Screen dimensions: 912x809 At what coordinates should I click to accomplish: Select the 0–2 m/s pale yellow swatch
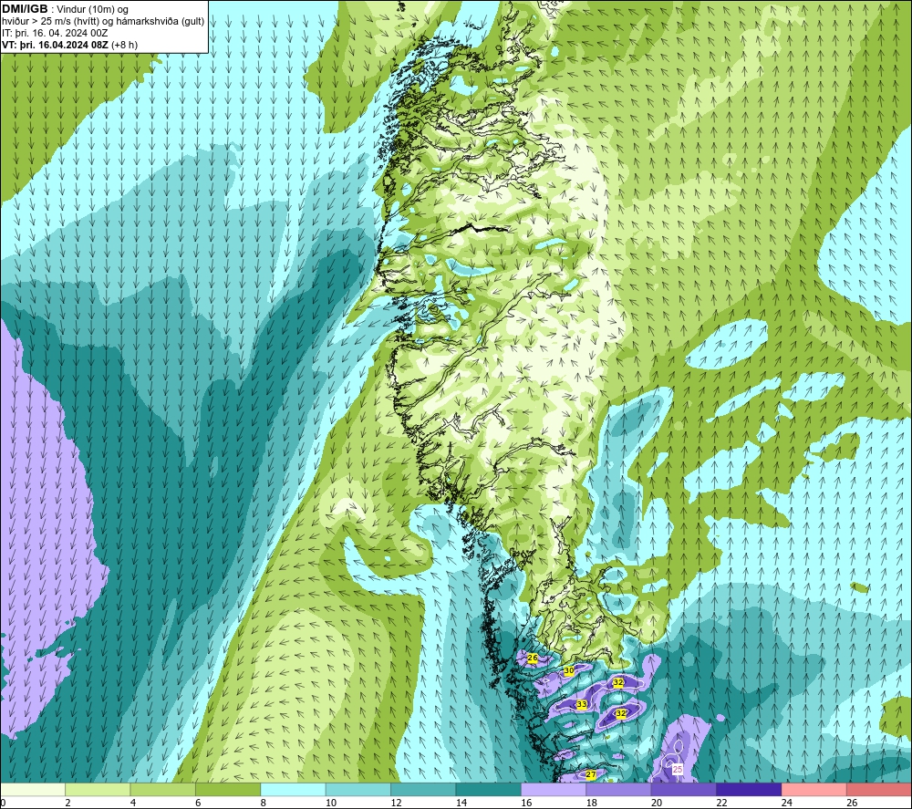[33, 789]
